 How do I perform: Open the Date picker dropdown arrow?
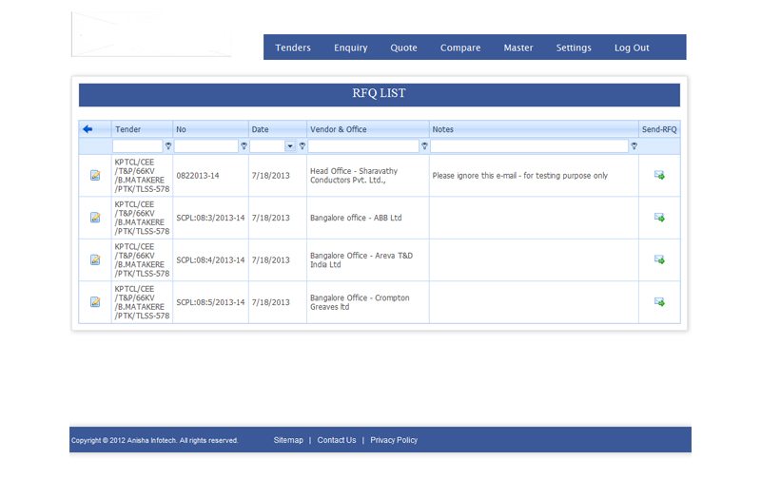[290, 146]
